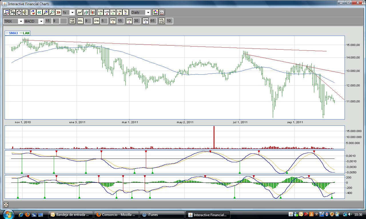Image resolution: width=366 pixels, height=219 pixels.
Task: Open the color palette settings
Action: (x=155, y=12)
